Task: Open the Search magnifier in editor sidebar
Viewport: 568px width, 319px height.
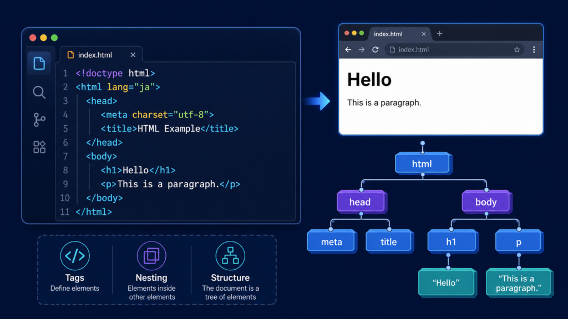Action: click(x=39, y=92)
